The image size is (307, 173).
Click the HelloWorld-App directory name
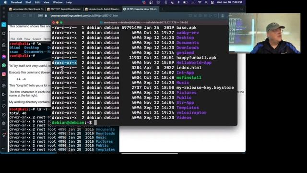[194, 63]
